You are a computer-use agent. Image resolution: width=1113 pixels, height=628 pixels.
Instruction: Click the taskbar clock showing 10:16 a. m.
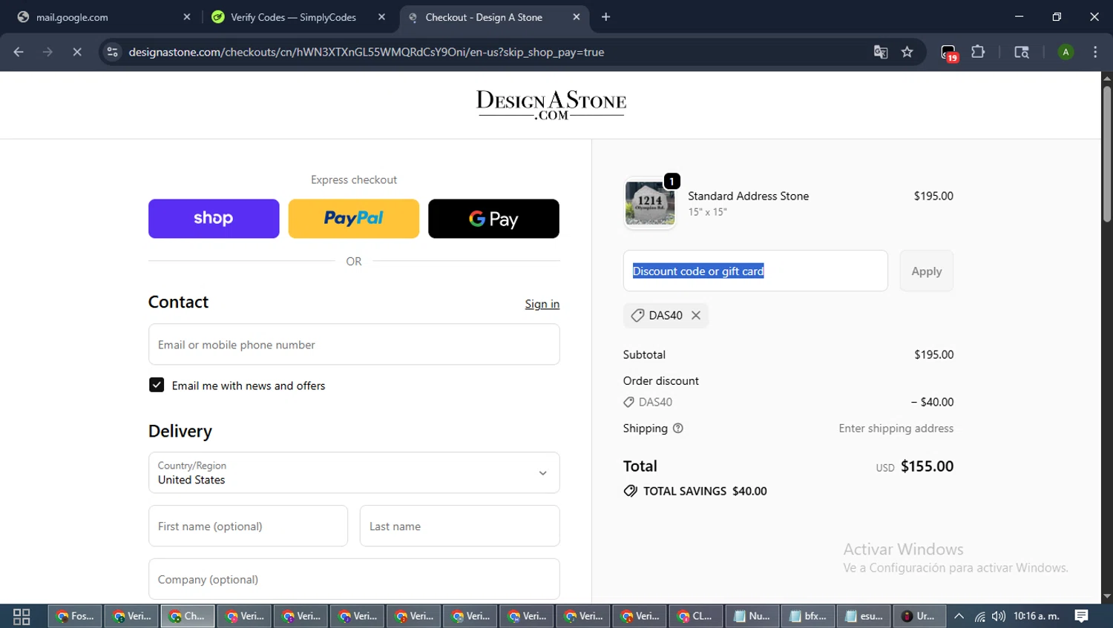click(x=1037, y=616)
